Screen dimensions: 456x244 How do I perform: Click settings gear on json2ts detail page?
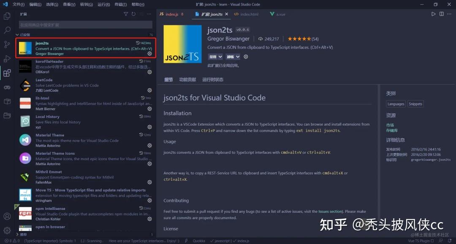click(246, 56)
